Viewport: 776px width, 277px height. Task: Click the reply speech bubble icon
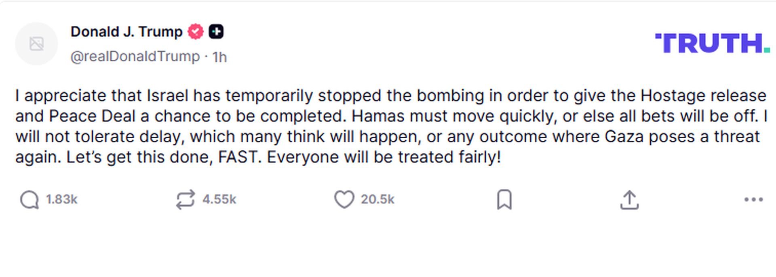(x=30, y=200)
